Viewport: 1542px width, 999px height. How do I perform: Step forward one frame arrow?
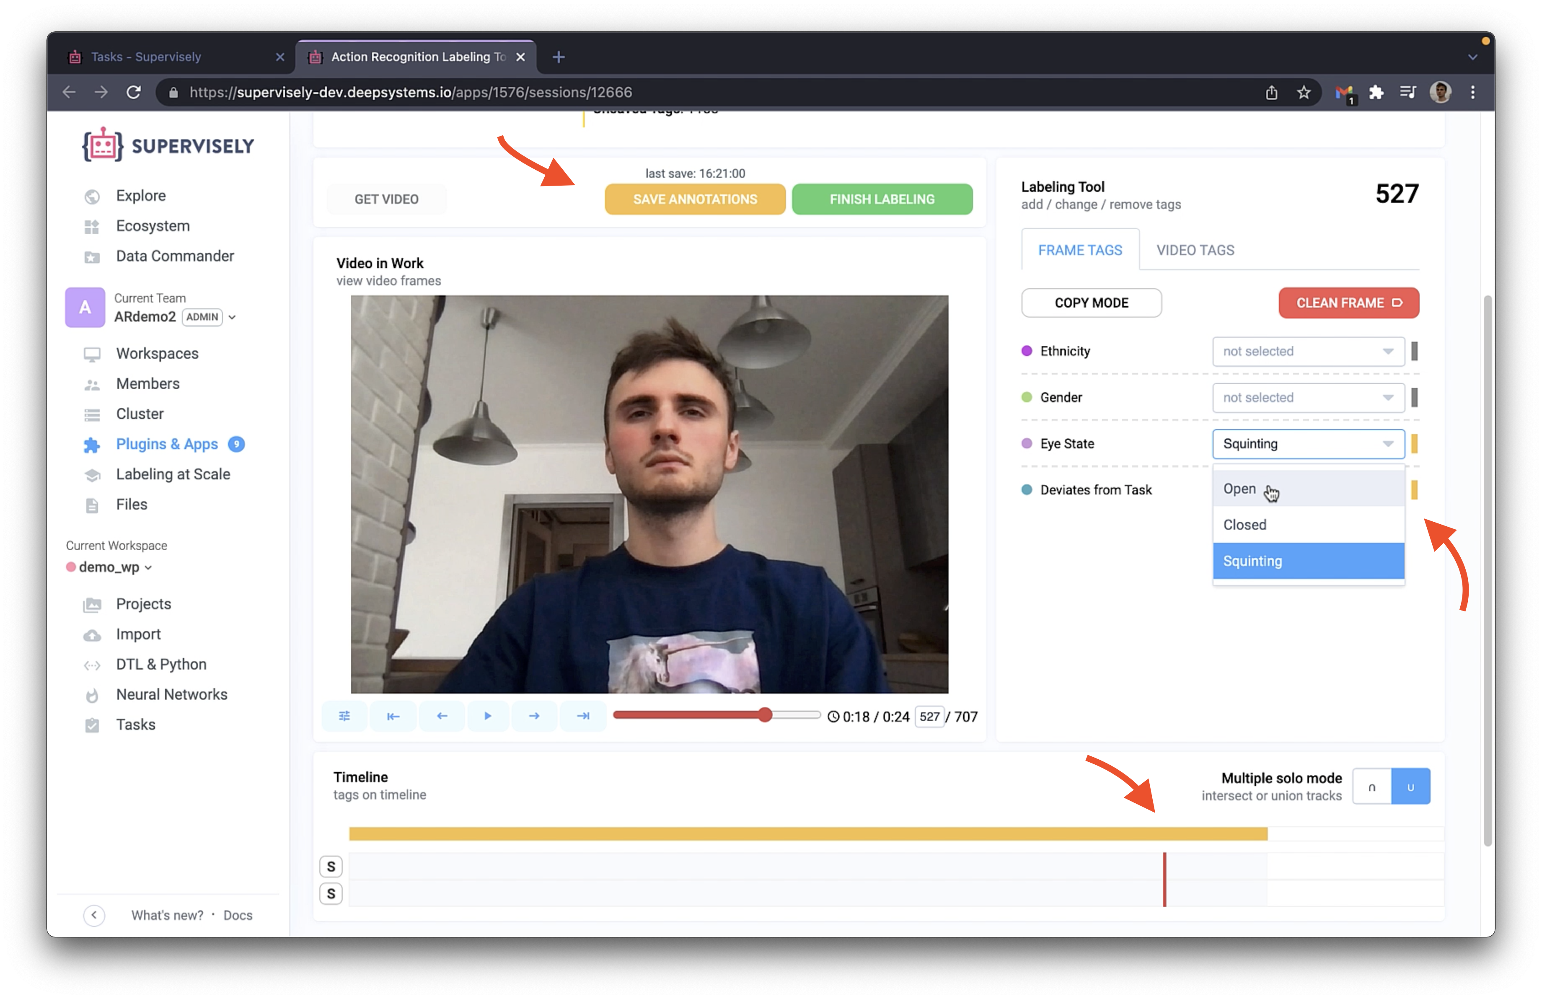tap(534, 716)
